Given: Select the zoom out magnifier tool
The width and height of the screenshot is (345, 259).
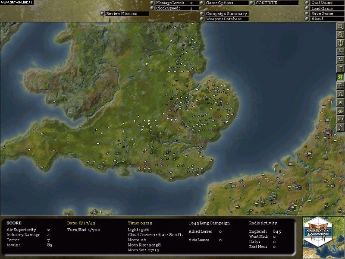Looking at the screenshot, I should click(x=341, y=35).
